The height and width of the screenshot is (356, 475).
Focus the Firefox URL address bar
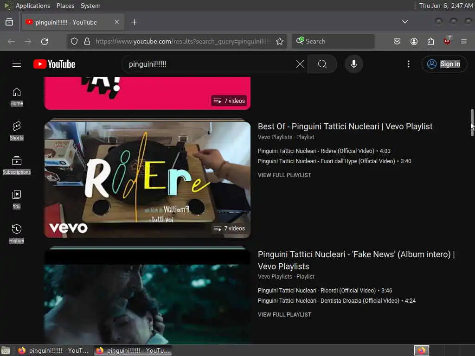(x=182, y=41)
